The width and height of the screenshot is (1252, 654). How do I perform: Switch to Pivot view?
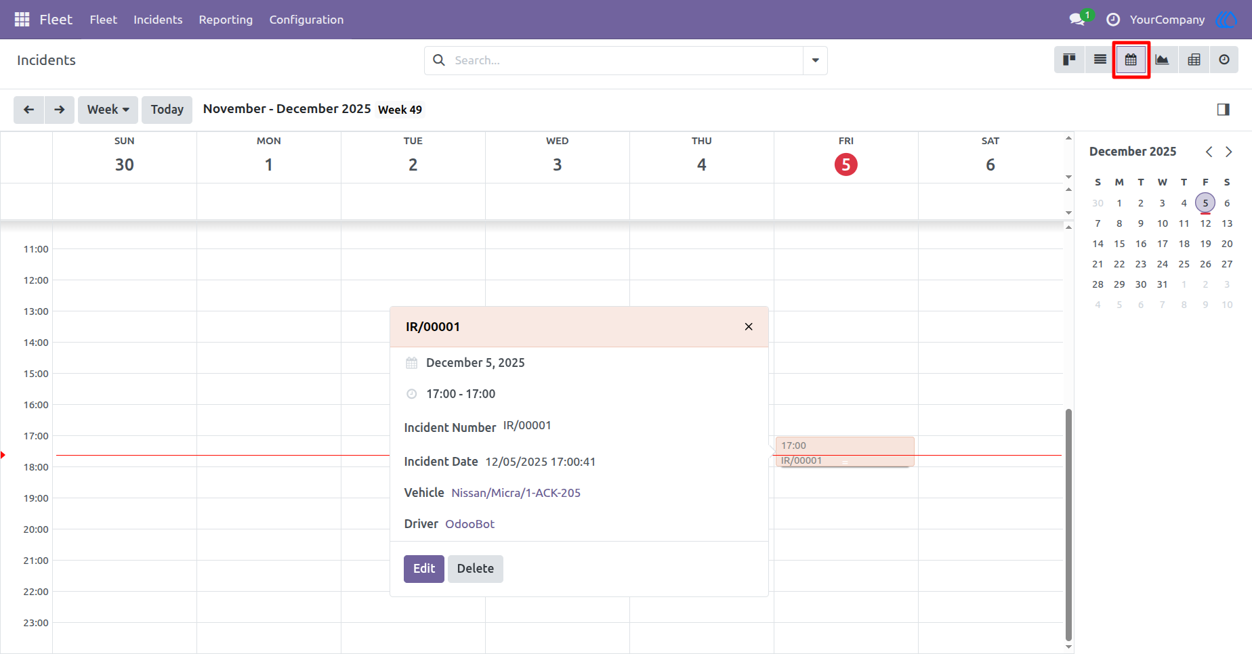[1194, 60]
